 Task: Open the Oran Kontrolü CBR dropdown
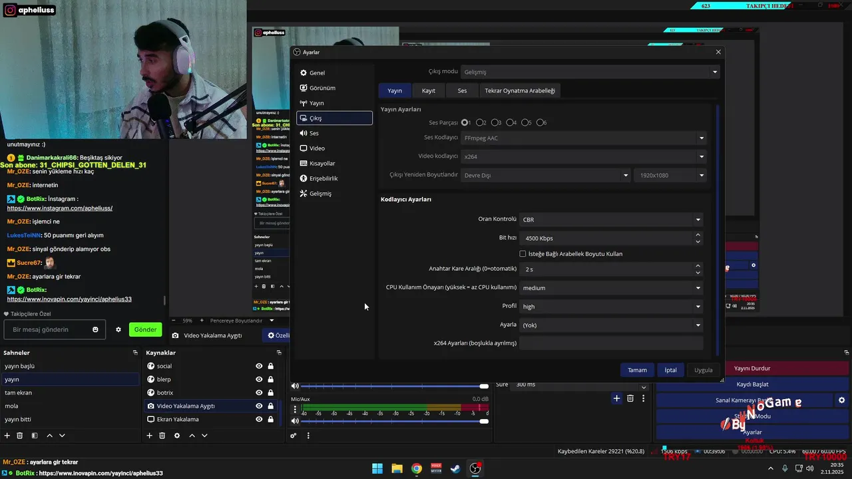pyautogui.click(x=611, y=220)
